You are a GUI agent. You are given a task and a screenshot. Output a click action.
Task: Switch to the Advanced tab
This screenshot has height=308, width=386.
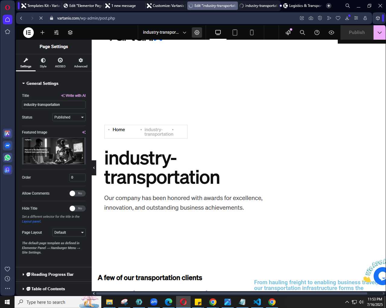[81, 63]
